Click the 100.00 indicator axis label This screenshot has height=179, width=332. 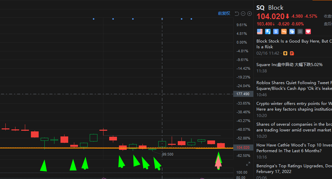coord(242,172)
